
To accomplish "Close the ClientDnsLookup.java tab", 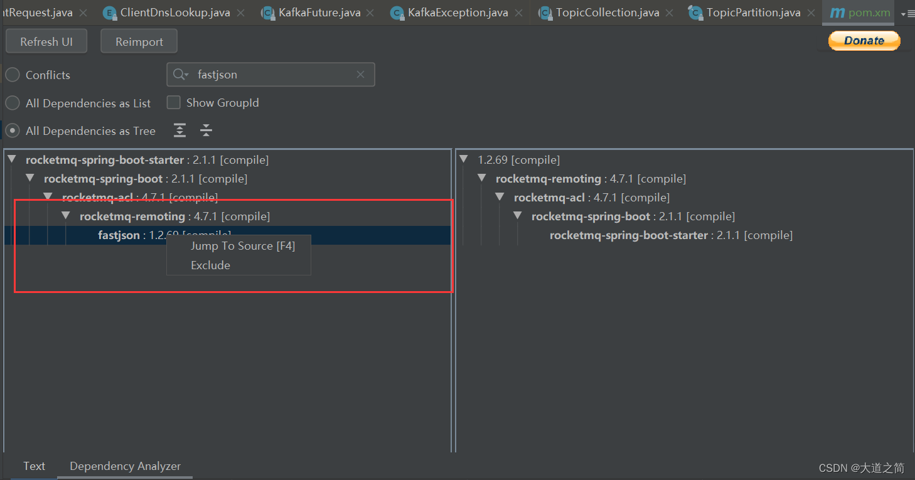I will click(240, 13).
